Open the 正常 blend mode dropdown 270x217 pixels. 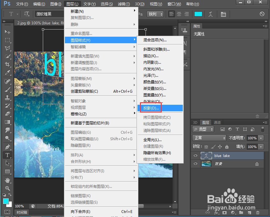point(209,138)
